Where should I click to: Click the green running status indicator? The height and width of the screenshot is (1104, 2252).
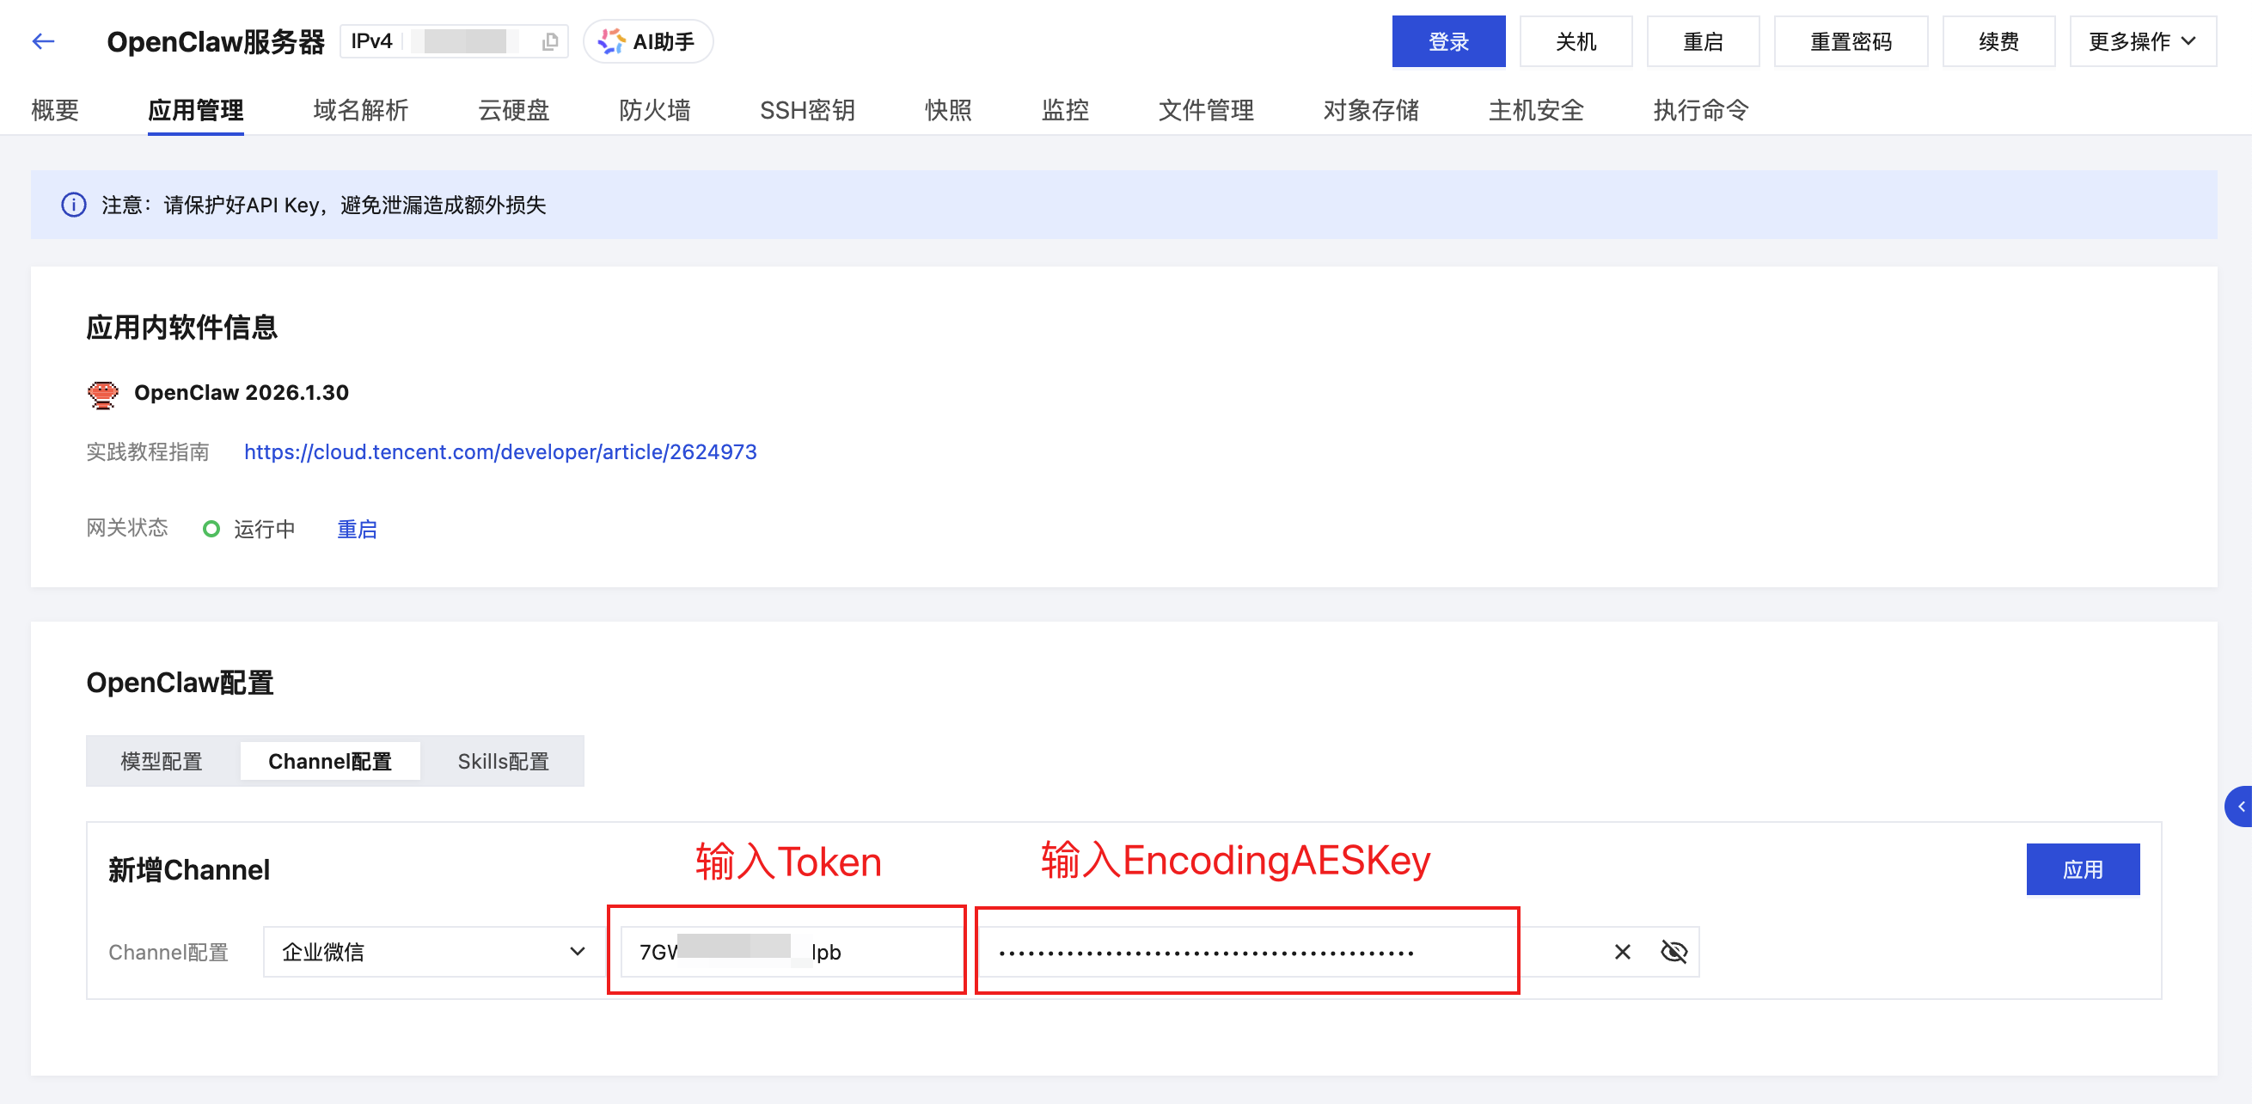211,530
